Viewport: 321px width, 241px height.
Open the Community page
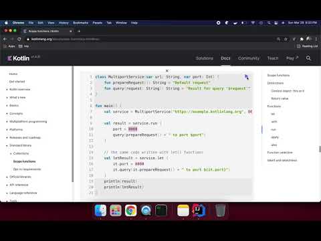pyautogui.click(x=249, y=58)
